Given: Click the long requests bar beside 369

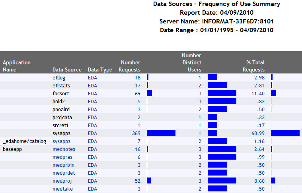Looking at the screenshot, I should point(161,133).
